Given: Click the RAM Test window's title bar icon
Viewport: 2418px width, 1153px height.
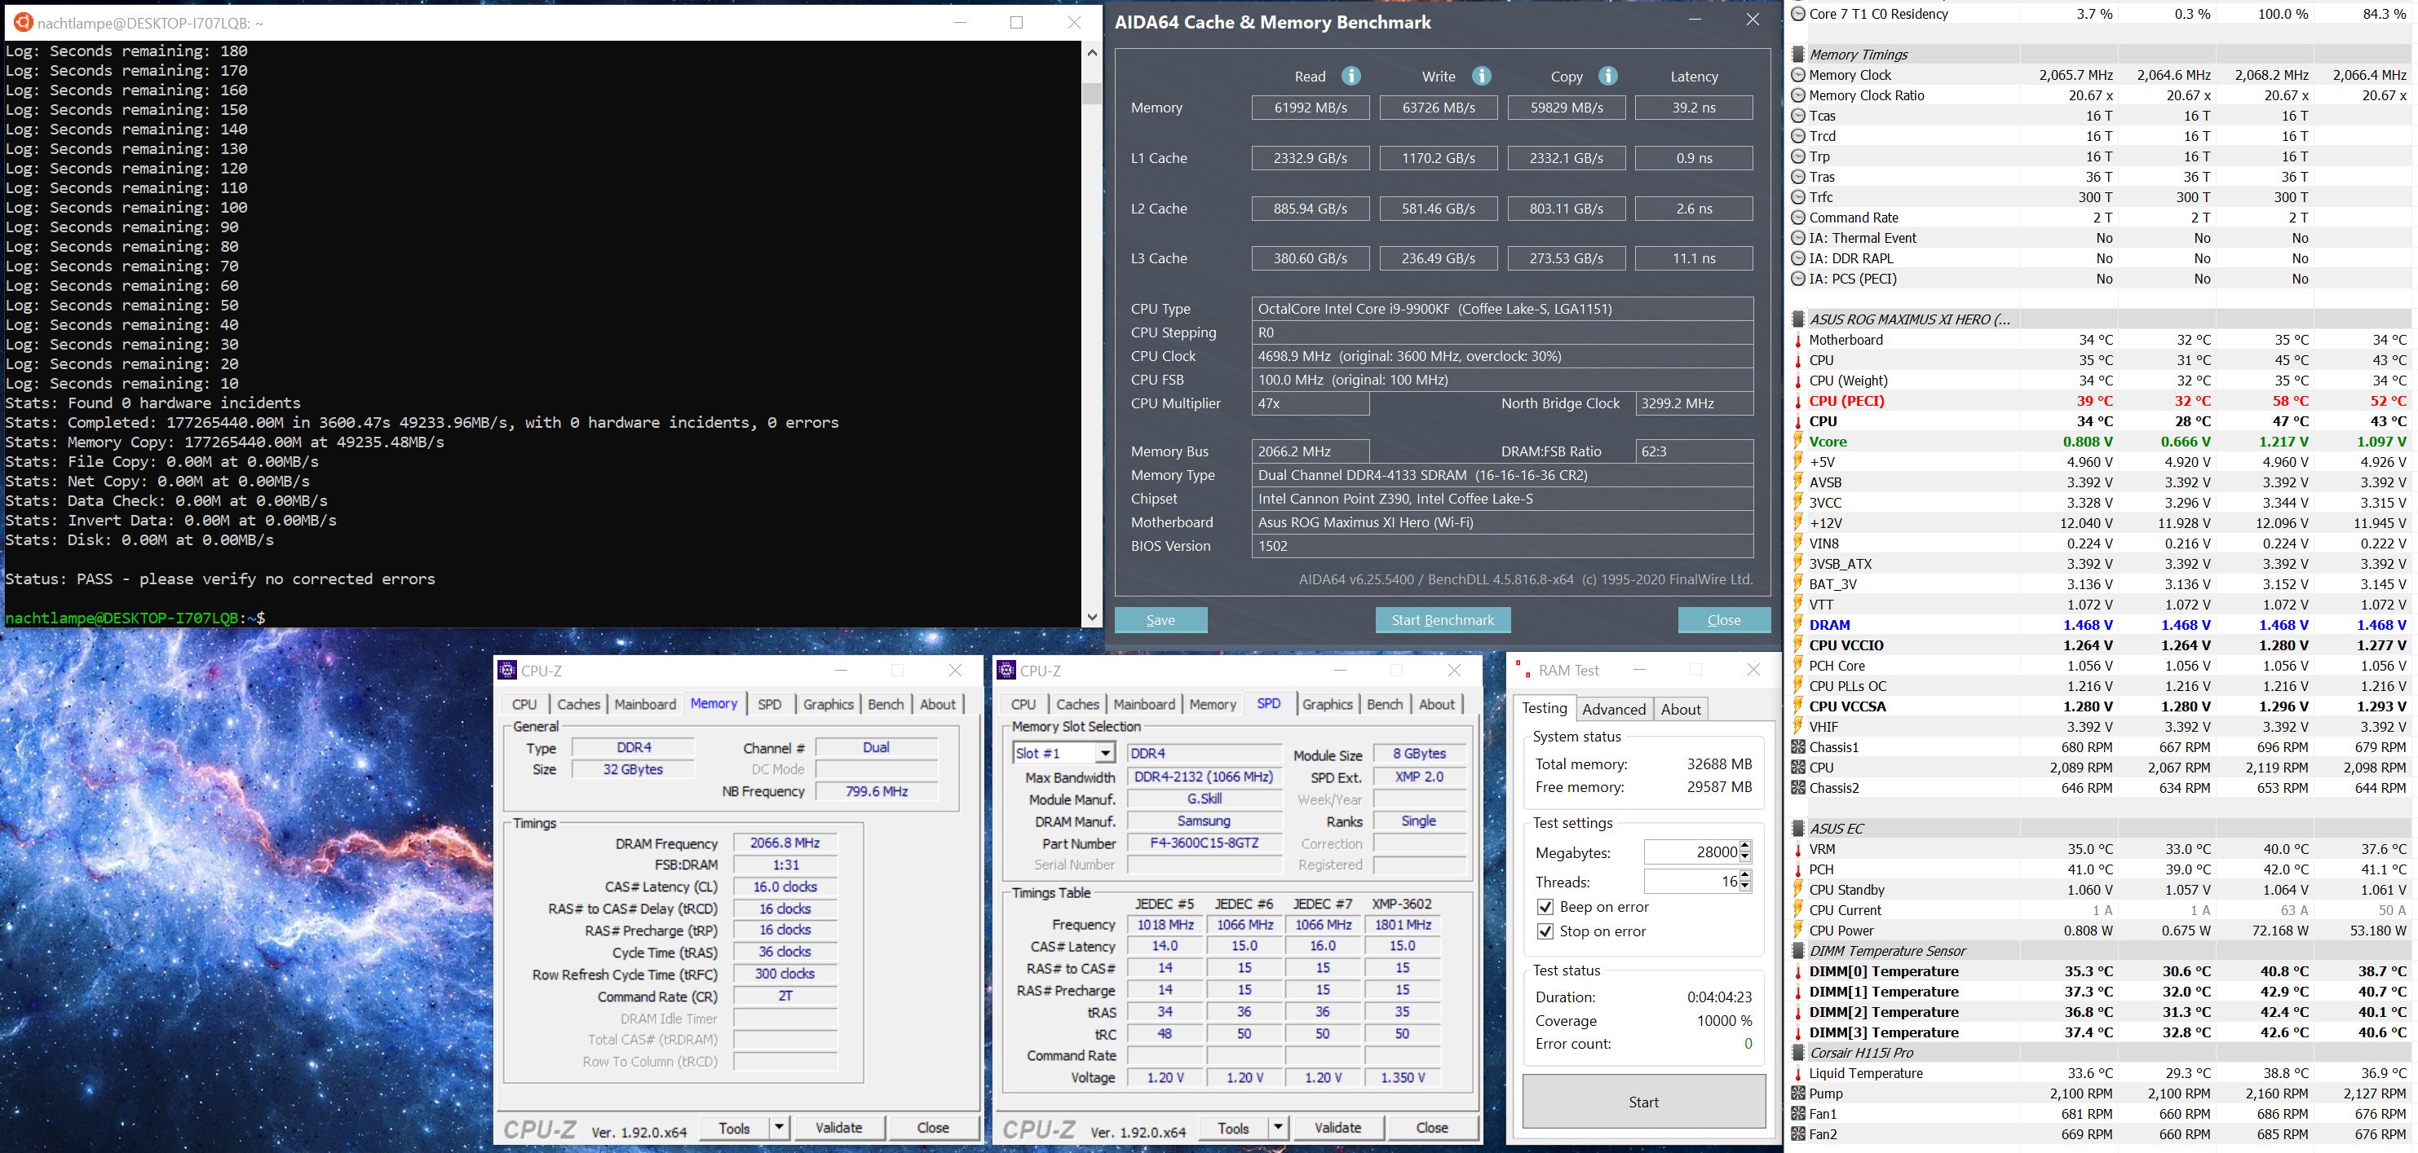Looking at the screenshot, I should point(1523,670).
